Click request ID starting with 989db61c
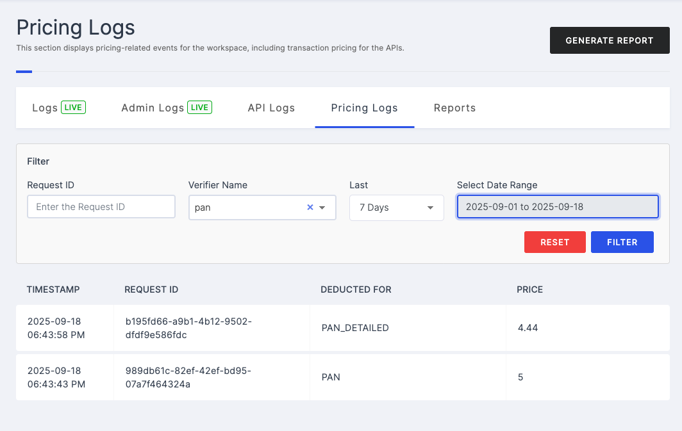 [188, 377]
